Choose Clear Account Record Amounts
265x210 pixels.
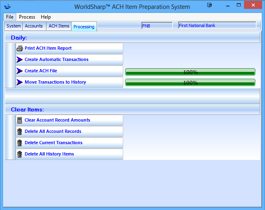69,120
